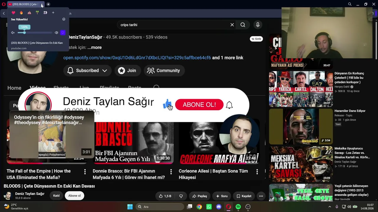This screenshot has height=212, width=378.
Task: Search Opera tabs with the title-bar magnifier
Action: point(350,4)
